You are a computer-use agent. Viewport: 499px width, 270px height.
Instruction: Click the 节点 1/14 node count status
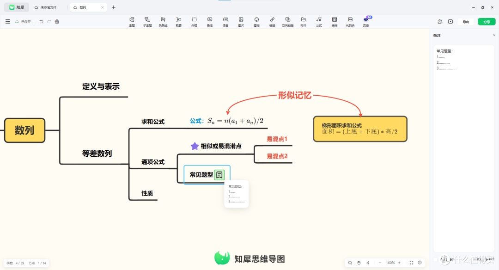[x=37, y=263]
